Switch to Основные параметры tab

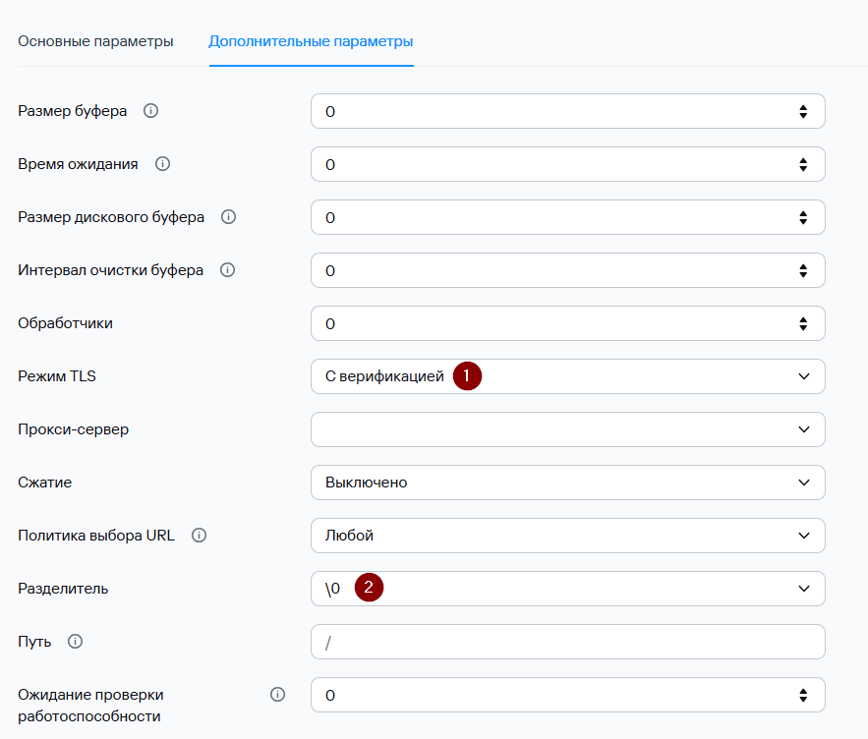pyautogui.click(x=95, y=41)
